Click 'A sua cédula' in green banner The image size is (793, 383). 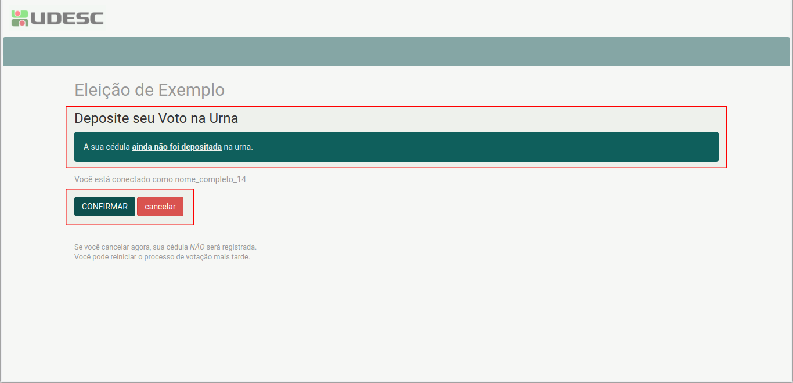click(x=107, y=147)
